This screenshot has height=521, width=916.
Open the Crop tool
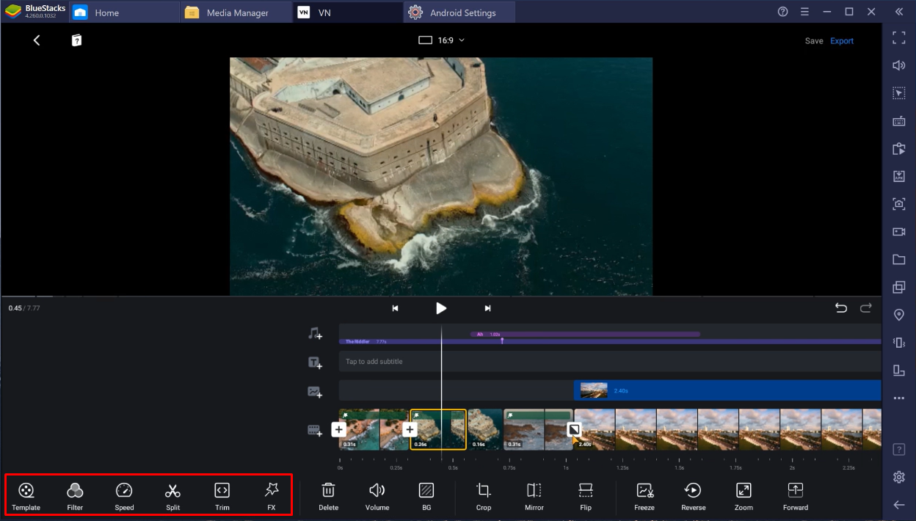483,496
